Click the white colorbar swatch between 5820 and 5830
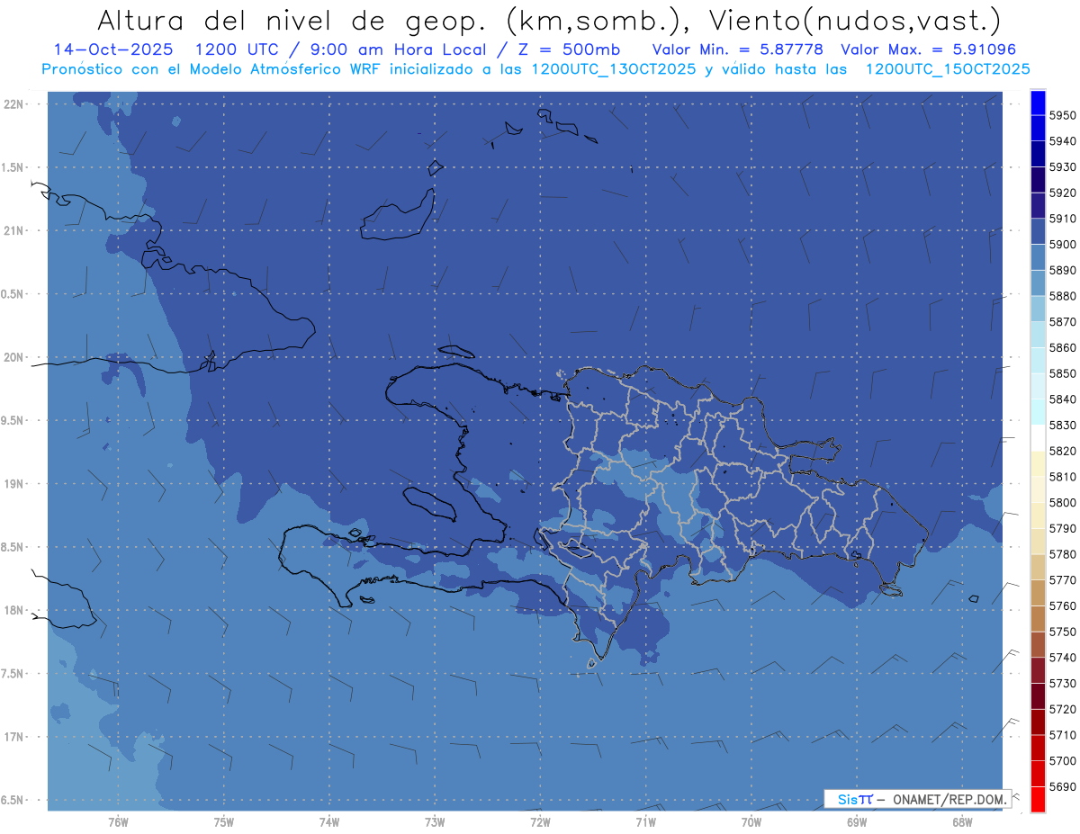 point(1038,438)
